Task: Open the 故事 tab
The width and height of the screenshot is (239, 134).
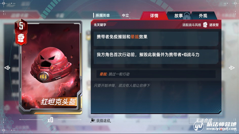Action: coord(178,16)
